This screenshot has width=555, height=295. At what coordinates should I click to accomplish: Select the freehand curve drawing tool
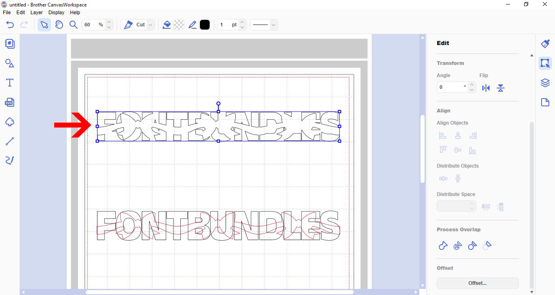click(10, 160)
